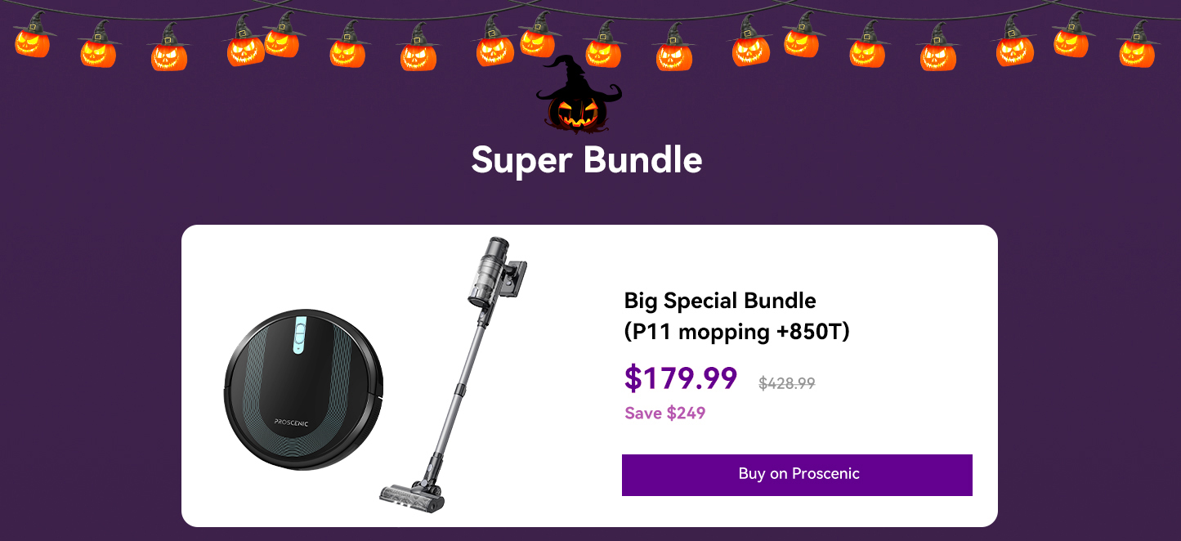Click the second pumpkin light from the left
The image size is (1181, 541).
pos(98,45)
